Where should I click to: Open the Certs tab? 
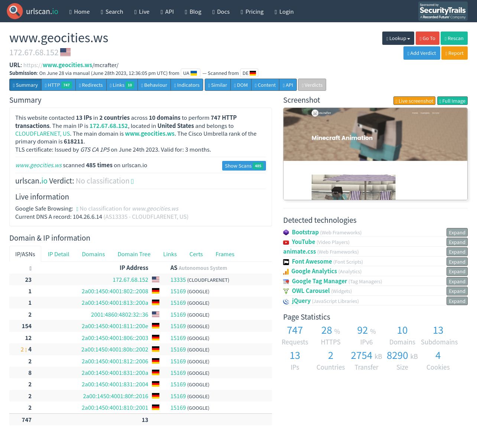196,254
